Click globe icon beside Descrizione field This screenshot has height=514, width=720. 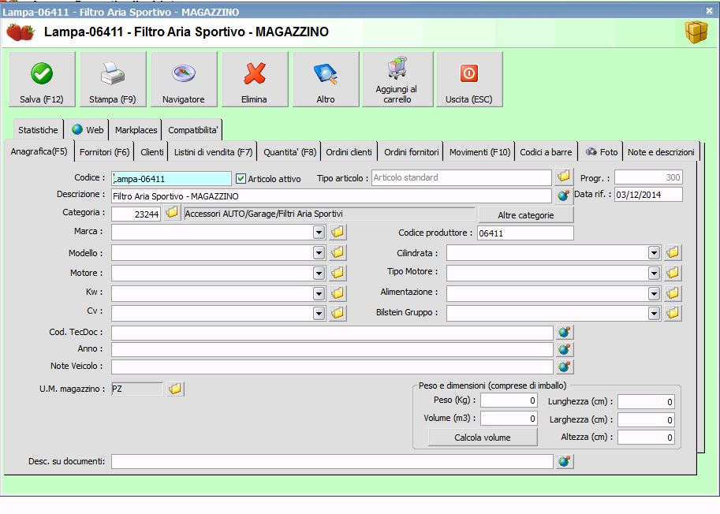click(x=563, y=196)
